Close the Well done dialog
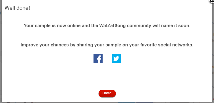Image resolution: width=214 pixels, height=103 pixels. [212, 1]
